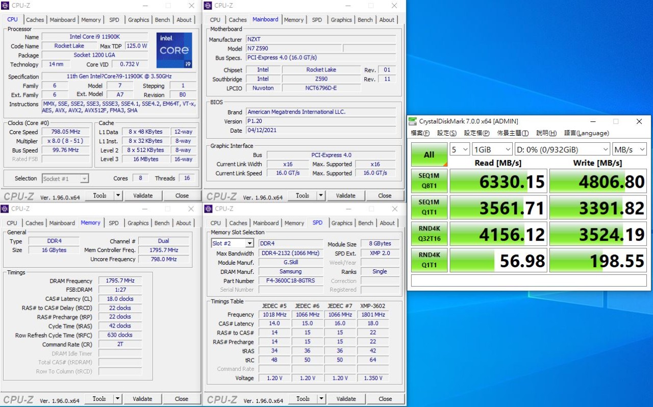Click Memory Size value 16 GBytes
653x407 pixels.
coord(54,250)
